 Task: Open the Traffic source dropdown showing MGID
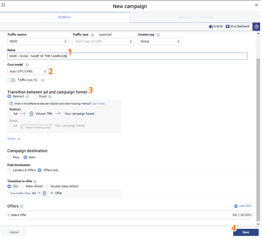[38, 42]
